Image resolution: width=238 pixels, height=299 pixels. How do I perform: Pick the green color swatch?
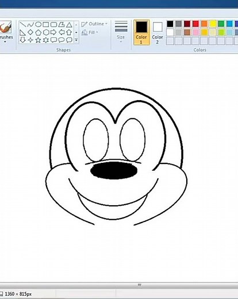click(x=221, y=24)
